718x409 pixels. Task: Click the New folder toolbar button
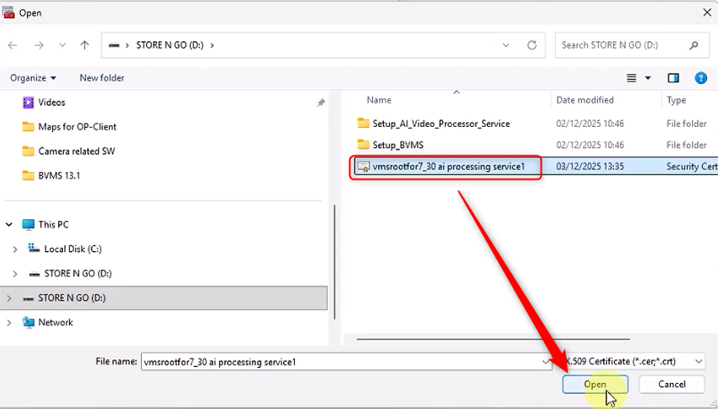point(102,78)
